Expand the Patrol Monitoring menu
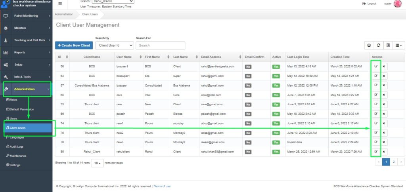Screen dimensions: 406x192 pos(26,16)
